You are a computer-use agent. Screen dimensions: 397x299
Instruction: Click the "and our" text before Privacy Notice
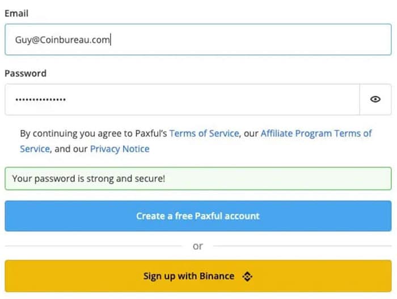[x=70, y=149]
